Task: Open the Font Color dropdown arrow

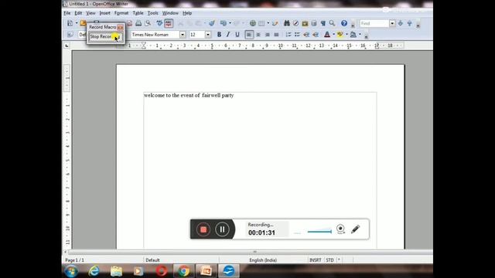Action: [333, 34]
